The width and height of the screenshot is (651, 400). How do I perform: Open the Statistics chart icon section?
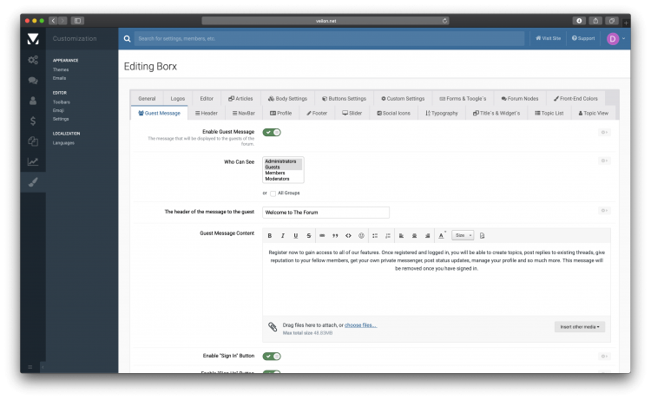[33, 161]
